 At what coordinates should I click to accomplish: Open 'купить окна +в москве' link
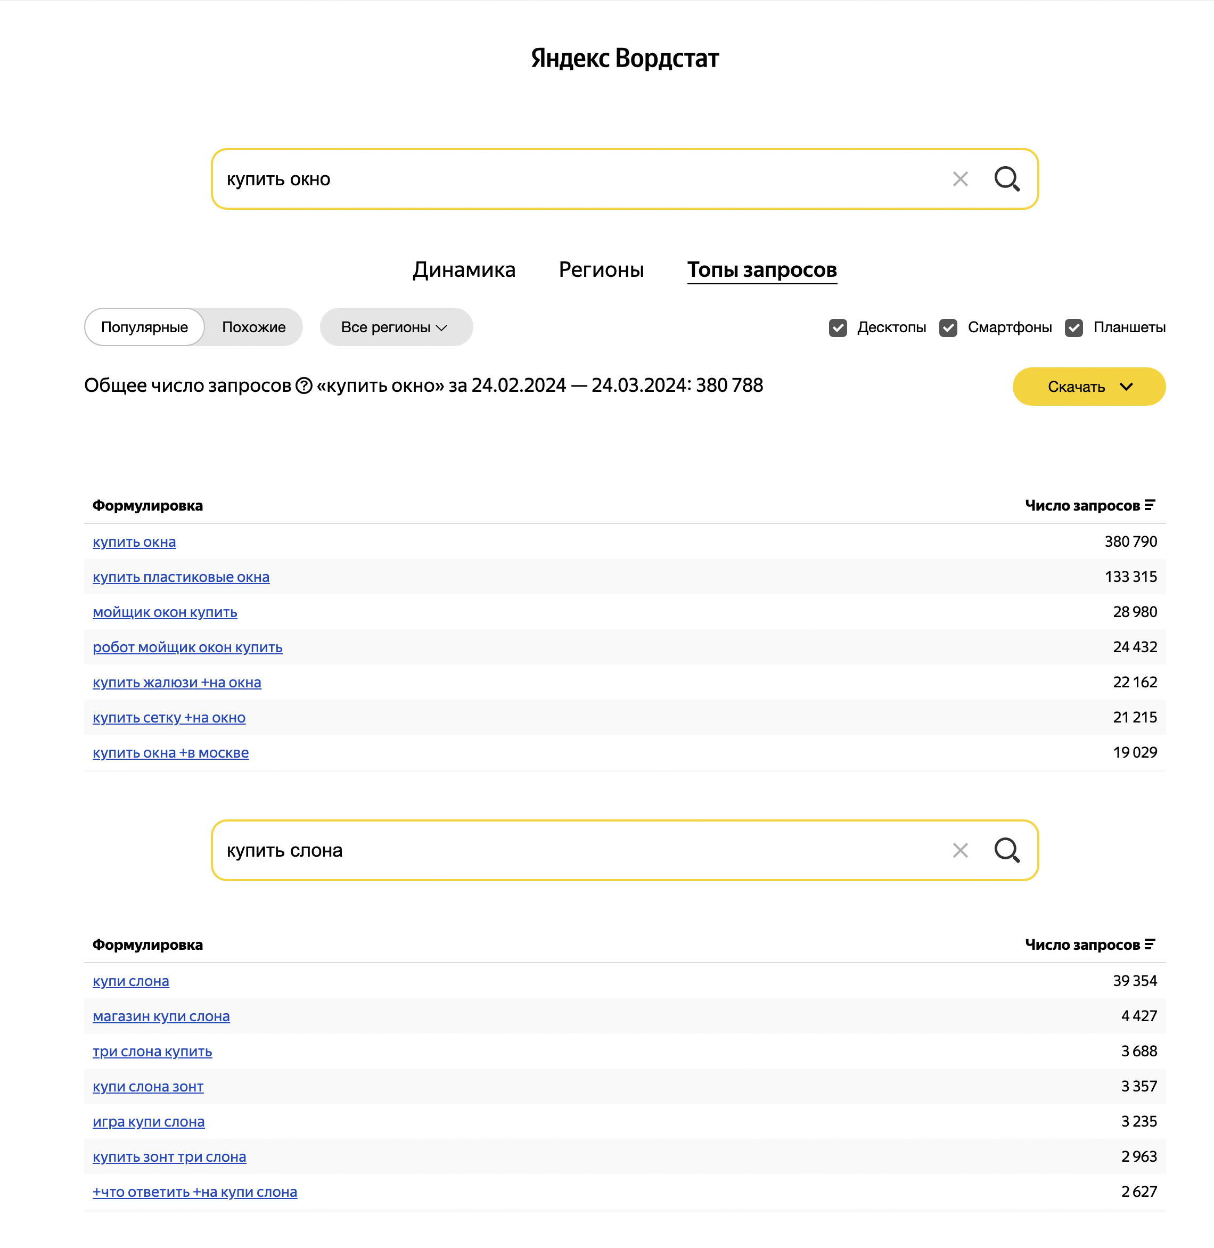[x=171, y=752]
